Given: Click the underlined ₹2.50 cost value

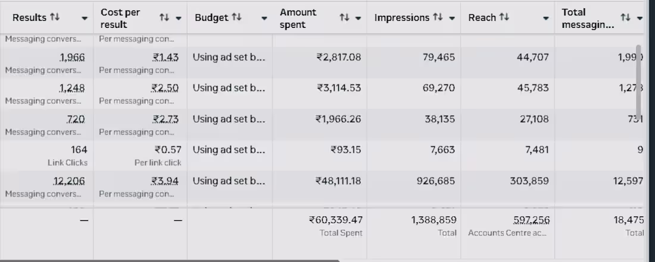Looking at the screenshot, I should [x=165, y=88].
